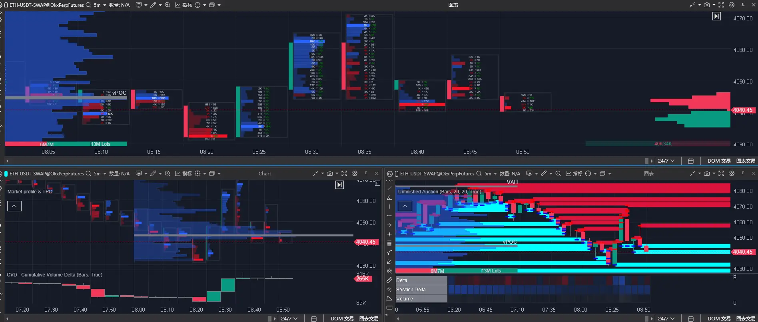Select the pitchfork drawing tool
Image resolution: width=758 pixels, height=322 pixels.
click(389, 252)
